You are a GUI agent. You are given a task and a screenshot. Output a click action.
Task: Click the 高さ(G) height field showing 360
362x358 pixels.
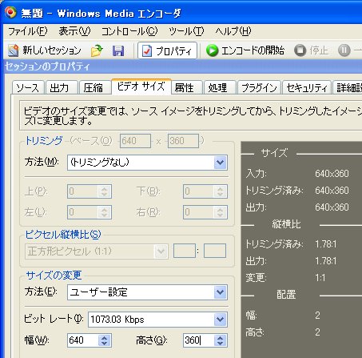click(198, 340)
